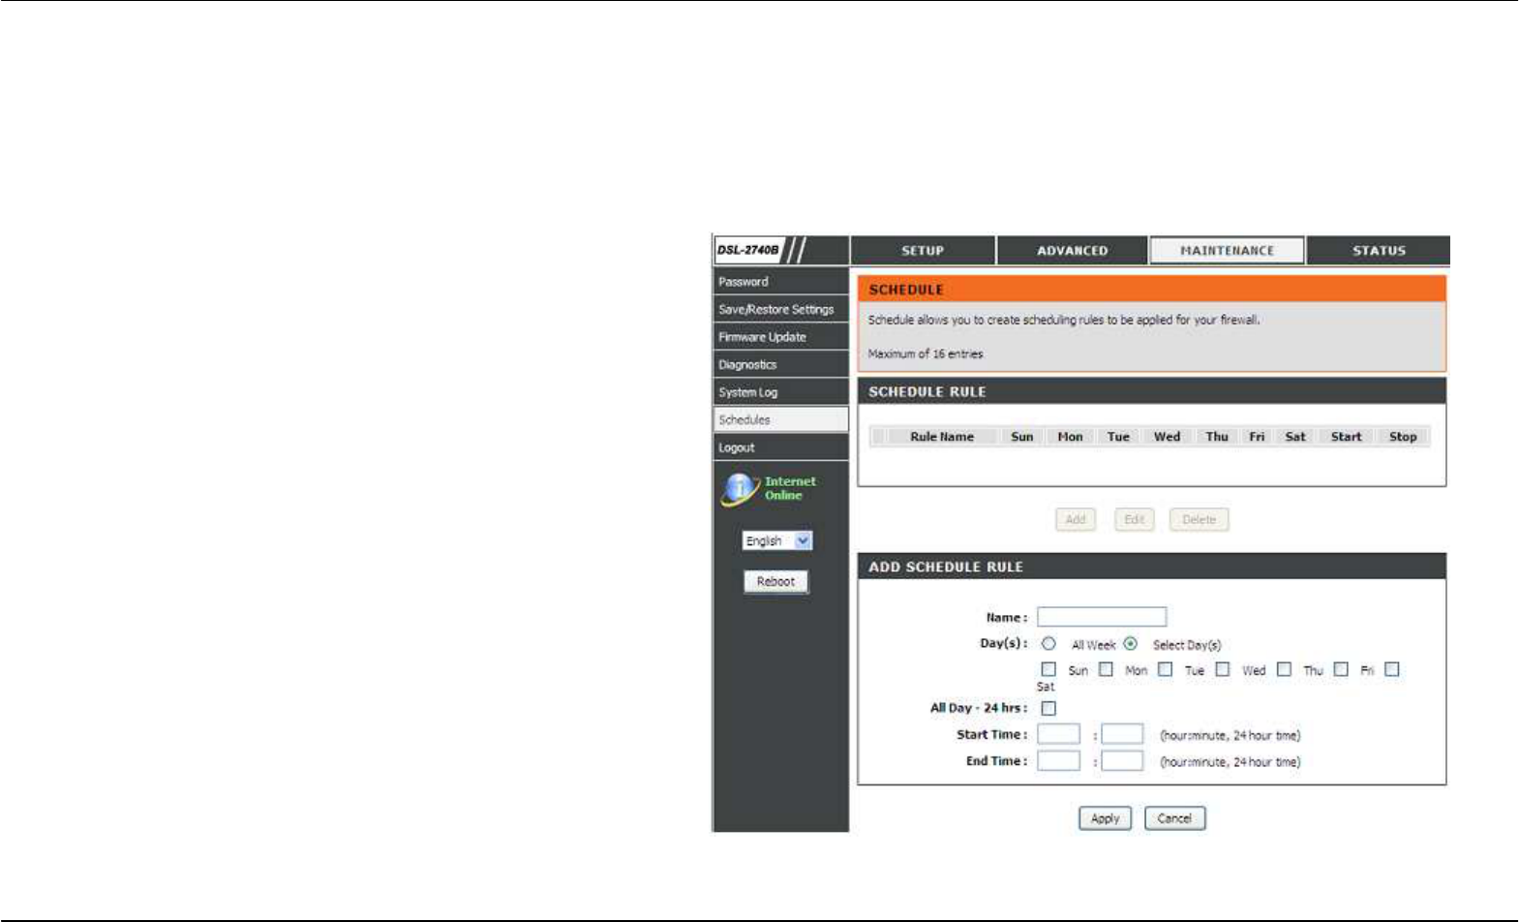Click Logout in the sidebar

(780, 447)
